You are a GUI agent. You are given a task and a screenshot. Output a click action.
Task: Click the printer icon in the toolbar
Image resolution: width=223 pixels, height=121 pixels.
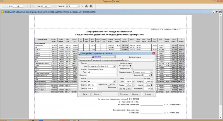[86, 6]
